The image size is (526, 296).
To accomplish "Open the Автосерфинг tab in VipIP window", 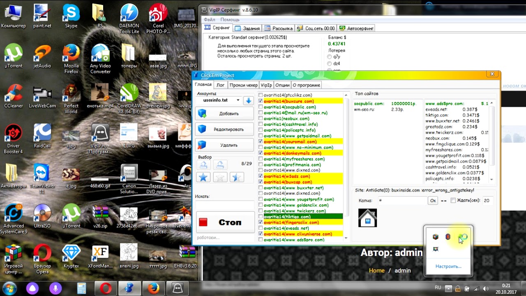I will [356, 28].
